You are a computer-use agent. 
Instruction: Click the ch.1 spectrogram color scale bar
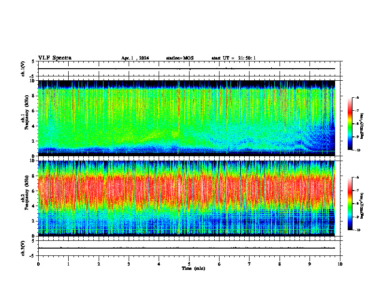coord(350,124)
